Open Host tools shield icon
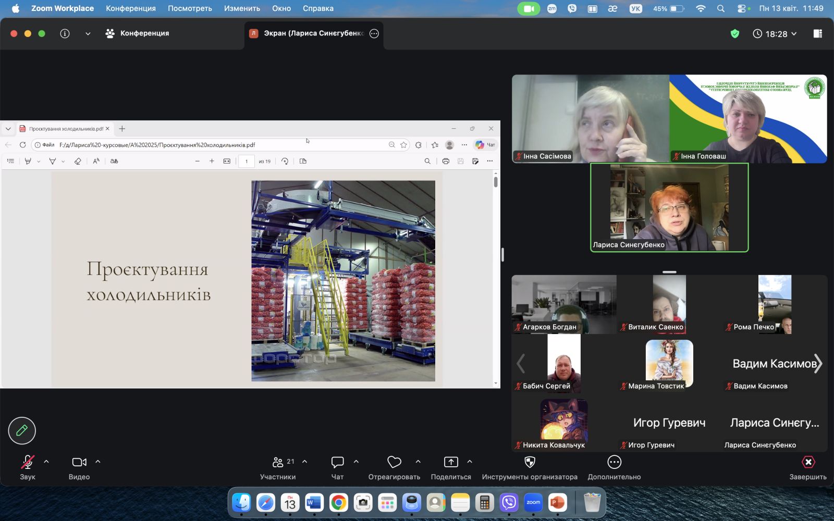This screenshot has height=521, width=834. 530,462
